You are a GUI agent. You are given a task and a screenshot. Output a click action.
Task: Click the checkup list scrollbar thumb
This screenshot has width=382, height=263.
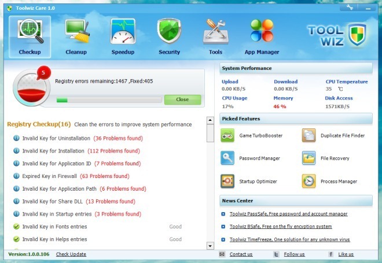click(x=210, y=133)
